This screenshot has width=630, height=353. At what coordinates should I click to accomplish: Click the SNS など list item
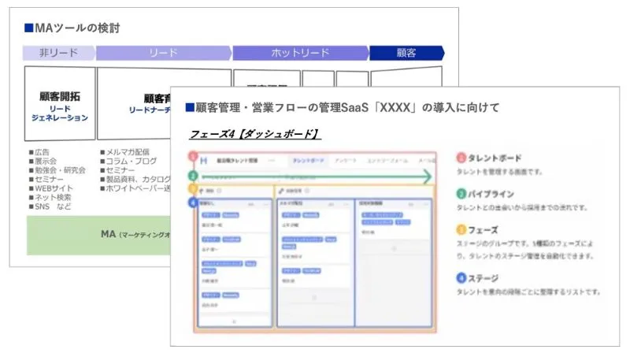(x=50, y=206)
